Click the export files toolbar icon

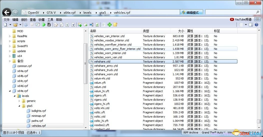[x=86, y=25]
